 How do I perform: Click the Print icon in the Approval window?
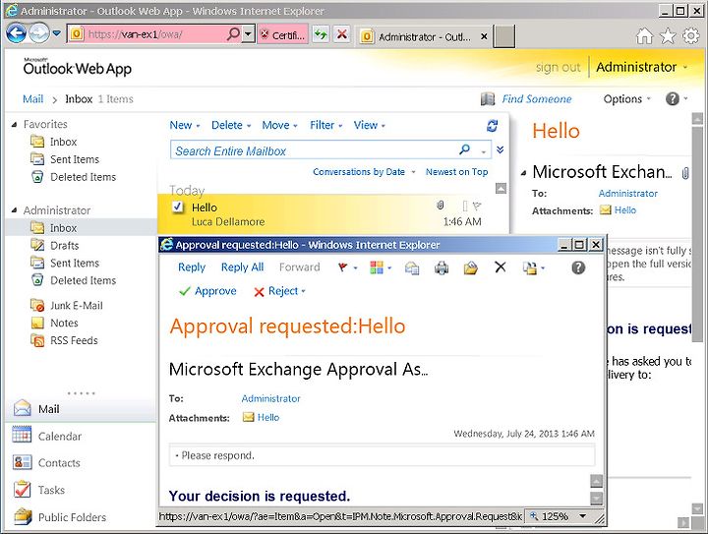442,268
